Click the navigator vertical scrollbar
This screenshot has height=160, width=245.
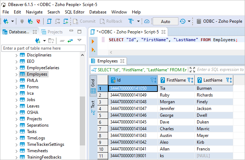(82, 121)
